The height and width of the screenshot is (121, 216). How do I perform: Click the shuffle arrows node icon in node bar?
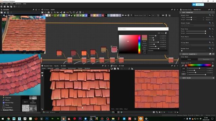[52, 15]
